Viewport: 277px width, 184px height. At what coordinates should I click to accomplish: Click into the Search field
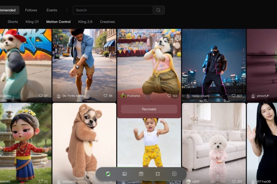113,10
